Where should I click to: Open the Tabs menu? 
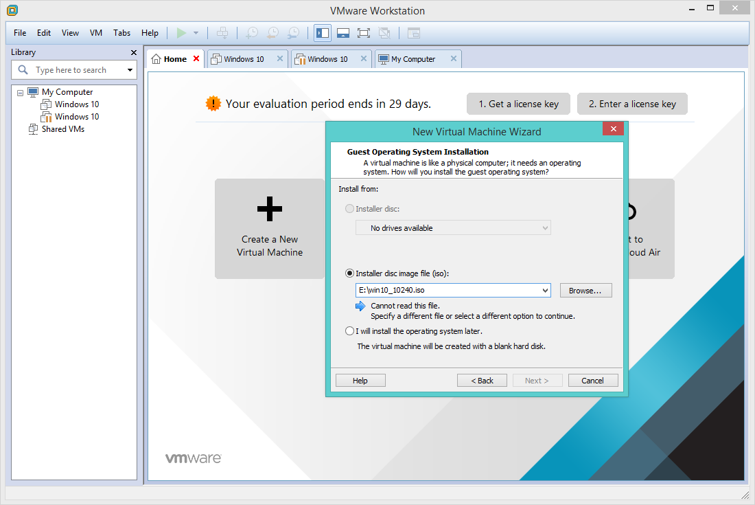[x=121, y=33]
